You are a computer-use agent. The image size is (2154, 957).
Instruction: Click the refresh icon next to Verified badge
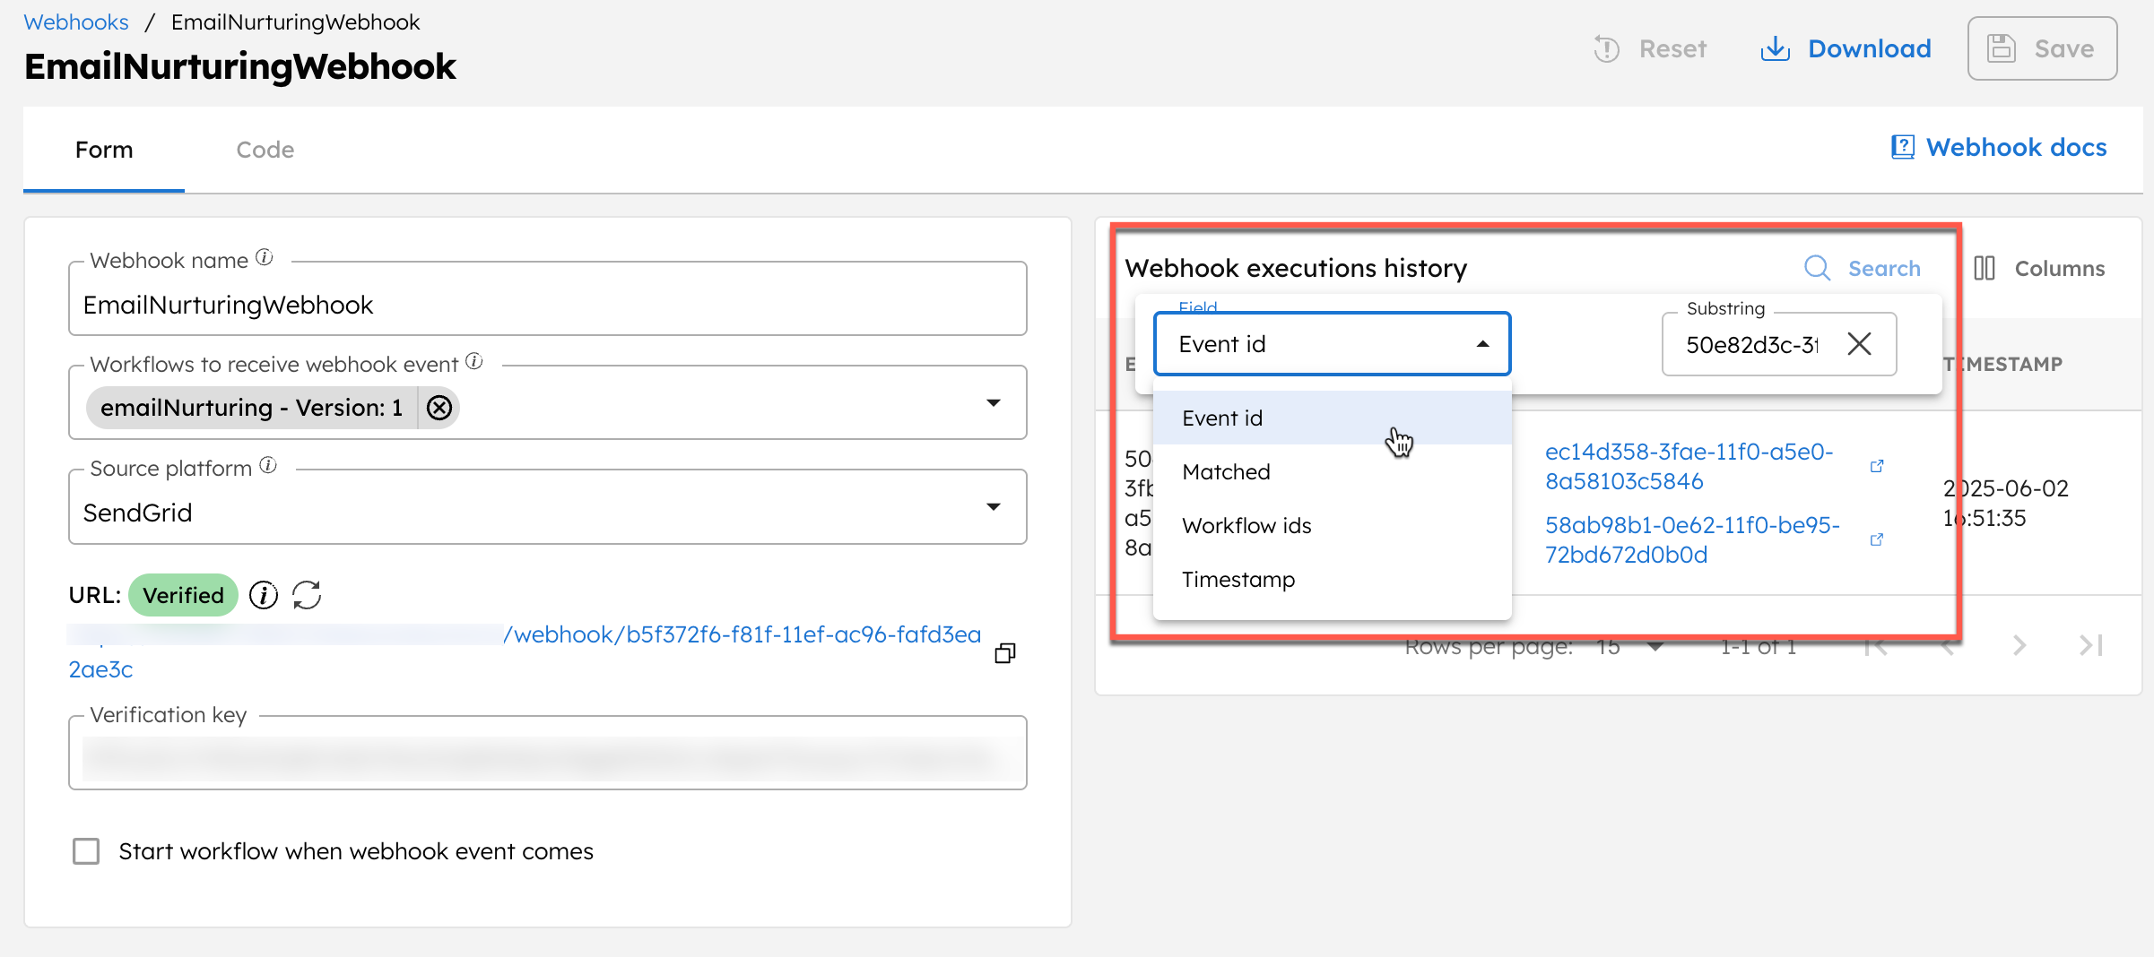tap(308, 594)
